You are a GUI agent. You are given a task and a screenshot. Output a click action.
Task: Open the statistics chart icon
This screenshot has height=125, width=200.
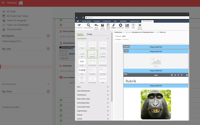[x=127, y=25]
